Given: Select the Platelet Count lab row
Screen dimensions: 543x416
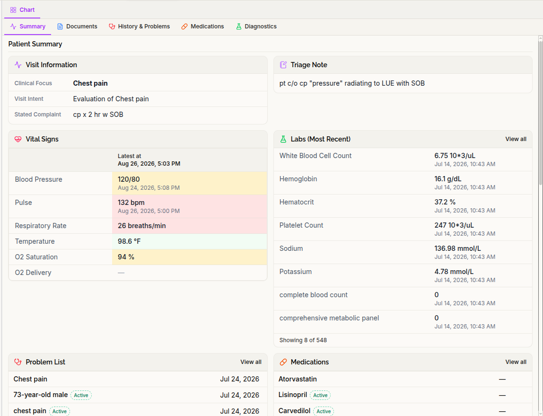Looking at the screenshot, I should pyautogui.click(x=403, y=230).
